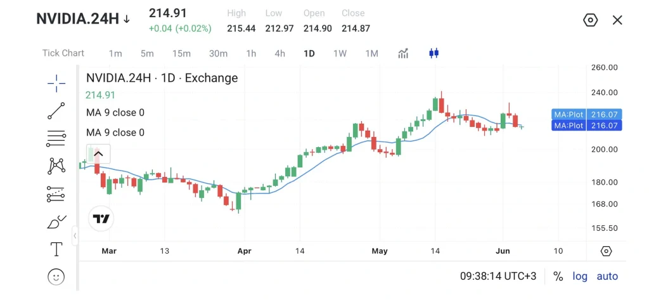Click the green 214.91 legend value
Viewport: 649px width, 300px height.
(100, 95)
